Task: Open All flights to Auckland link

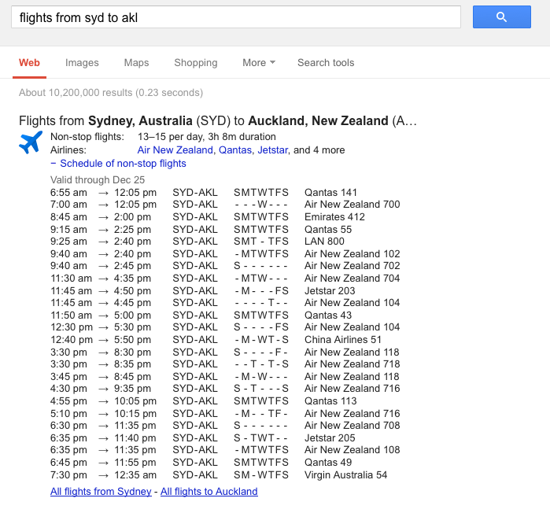Action: tap(209, 492)
